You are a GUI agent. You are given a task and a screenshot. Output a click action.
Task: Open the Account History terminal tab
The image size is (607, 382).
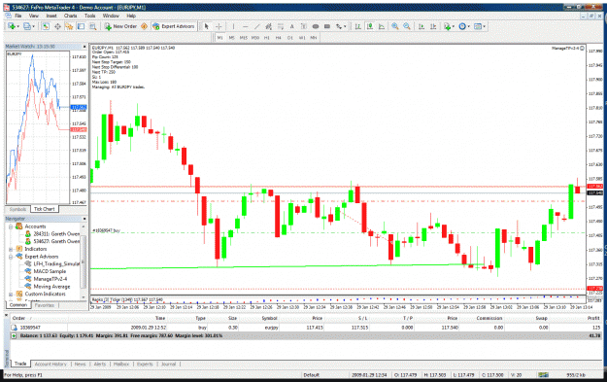click(x=51, y=365)
